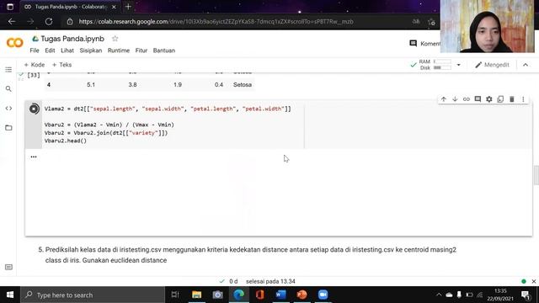Close the status bar notification
Viewport: 539px width, 303px height.
(x=533, y=281)
